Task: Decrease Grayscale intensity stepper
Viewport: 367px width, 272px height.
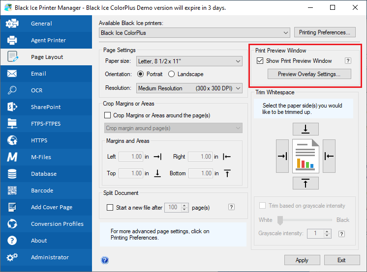Action: tap(327, 236)
